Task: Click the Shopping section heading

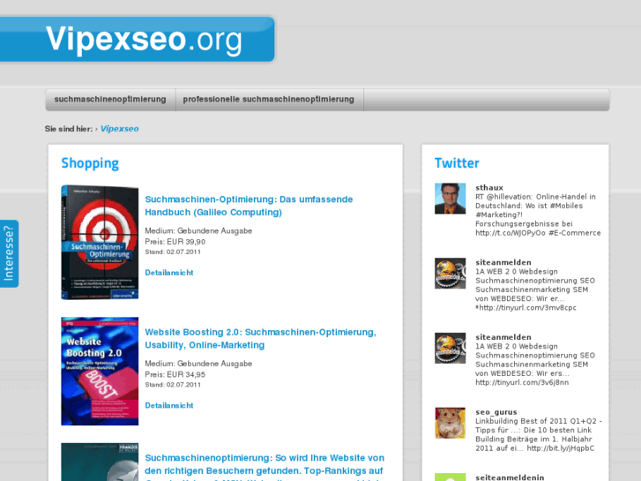Action: pyautogui.click(x=90, y=163)
